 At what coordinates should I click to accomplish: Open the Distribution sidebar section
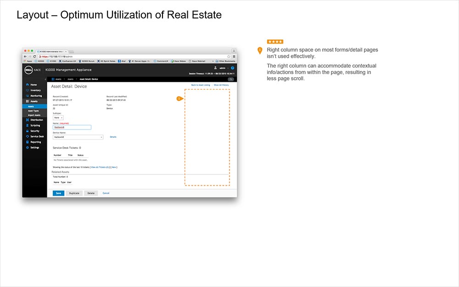click(x=36, y=120)
